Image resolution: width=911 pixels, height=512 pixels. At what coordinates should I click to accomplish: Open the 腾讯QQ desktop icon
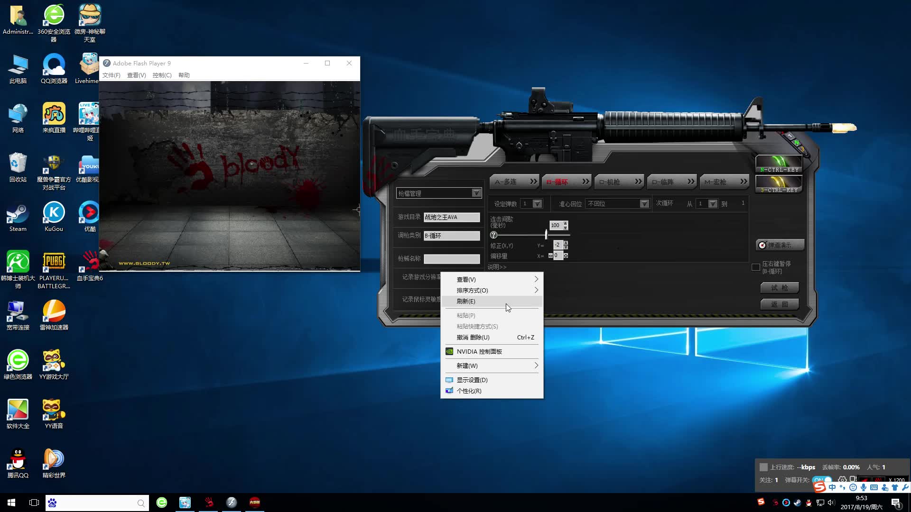tap(18, 463)
